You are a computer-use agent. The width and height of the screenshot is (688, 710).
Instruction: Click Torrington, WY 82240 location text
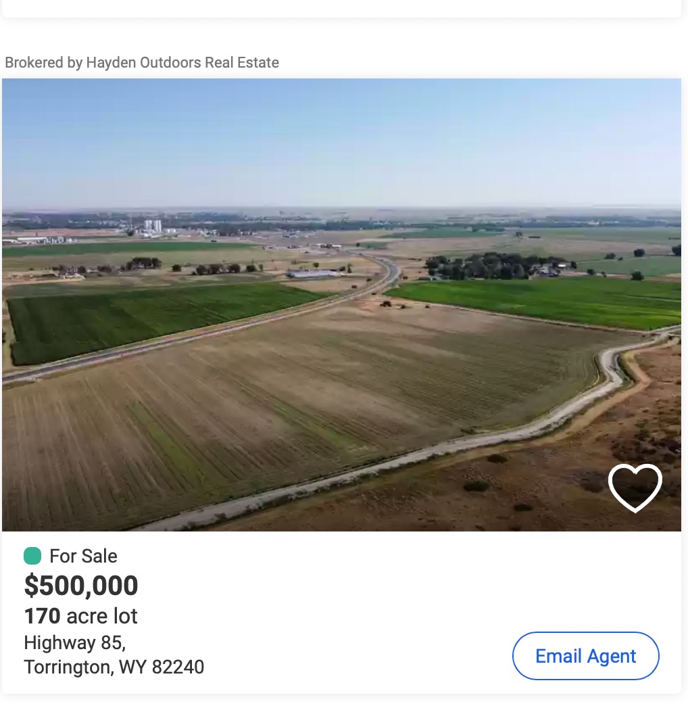click(114, 667)
